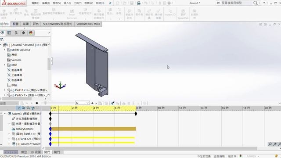Screen dimensions: 281x158
Task: Expand the Part18<1> tree node
Action: (5, 90)
